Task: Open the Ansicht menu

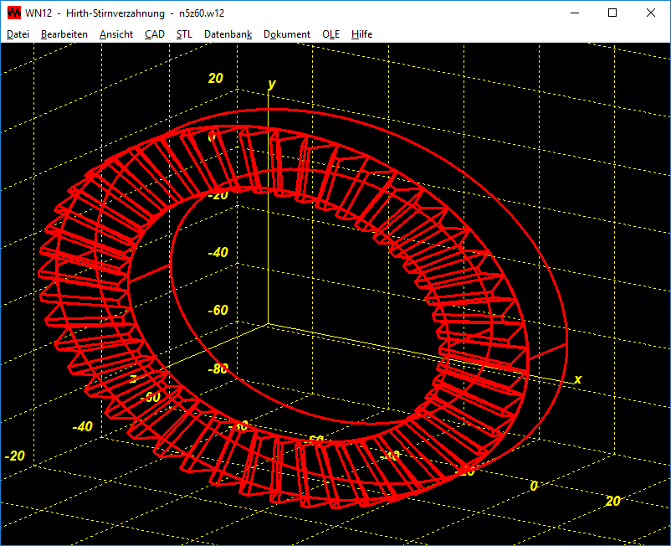Action: 115,34
